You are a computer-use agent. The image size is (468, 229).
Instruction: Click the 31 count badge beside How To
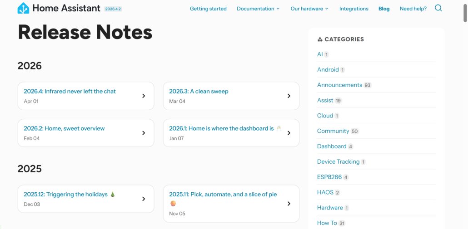tap(342, 224)
